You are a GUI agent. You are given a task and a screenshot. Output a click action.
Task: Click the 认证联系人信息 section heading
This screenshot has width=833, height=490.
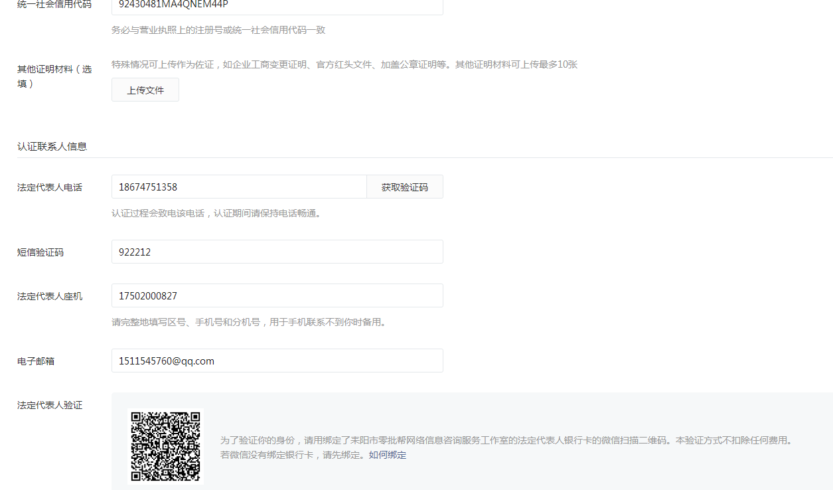pos(52,146)
